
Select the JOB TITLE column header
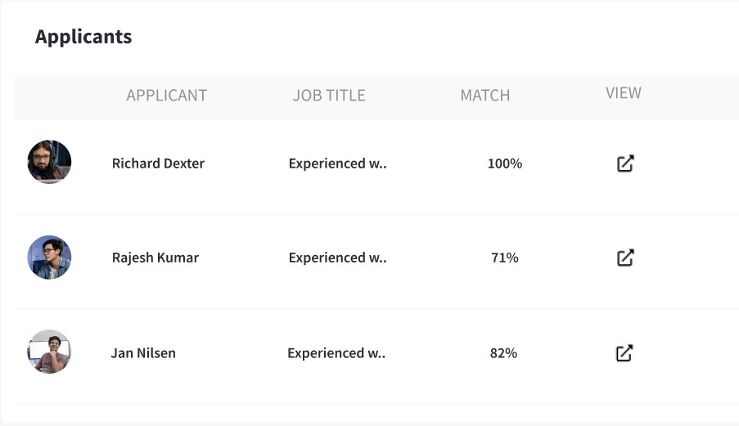329,96
